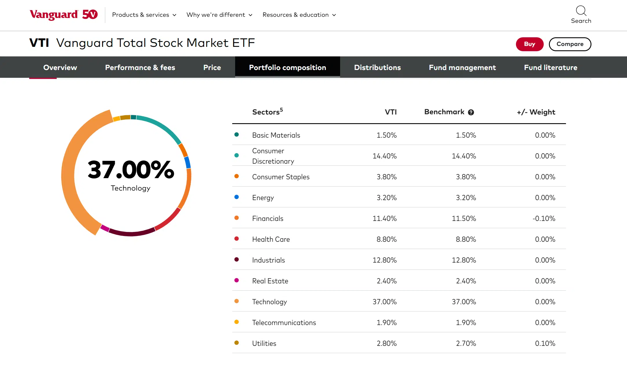Click the Health Care red legend dot
Screen dimensions: 627x369
pyautogui.click(x=237, y=239)
